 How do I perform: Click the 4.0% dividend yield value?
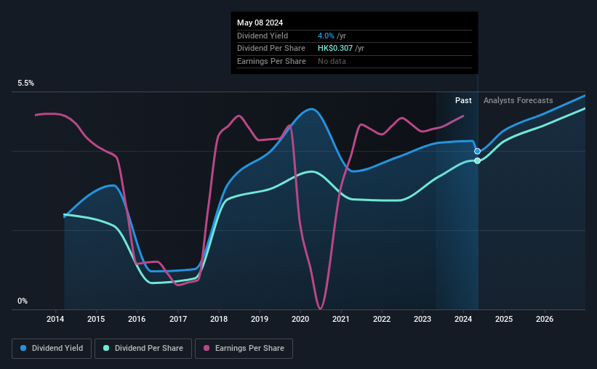pyautogui.click(x=326, y=36)
